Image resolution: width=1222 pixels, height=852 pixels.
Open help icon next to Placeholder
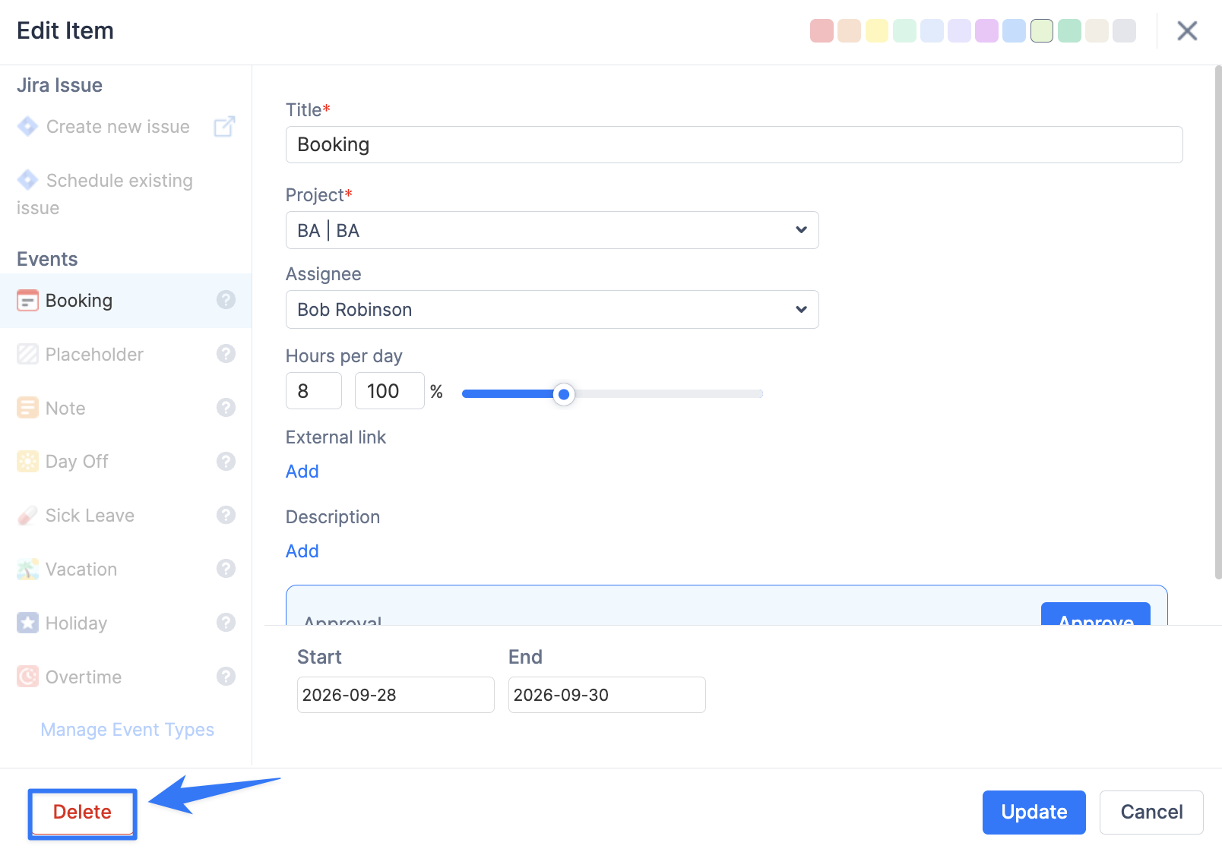click(226, 354)
